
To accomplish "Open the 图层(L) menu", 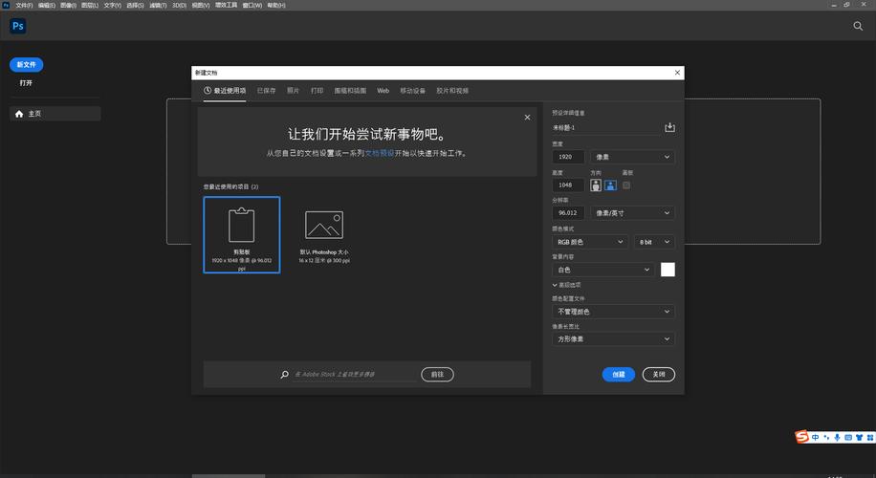I will click(89, 5).
